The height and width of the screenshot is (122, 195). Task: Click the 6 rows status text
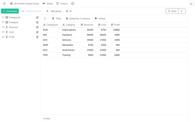tap(47, 119)
